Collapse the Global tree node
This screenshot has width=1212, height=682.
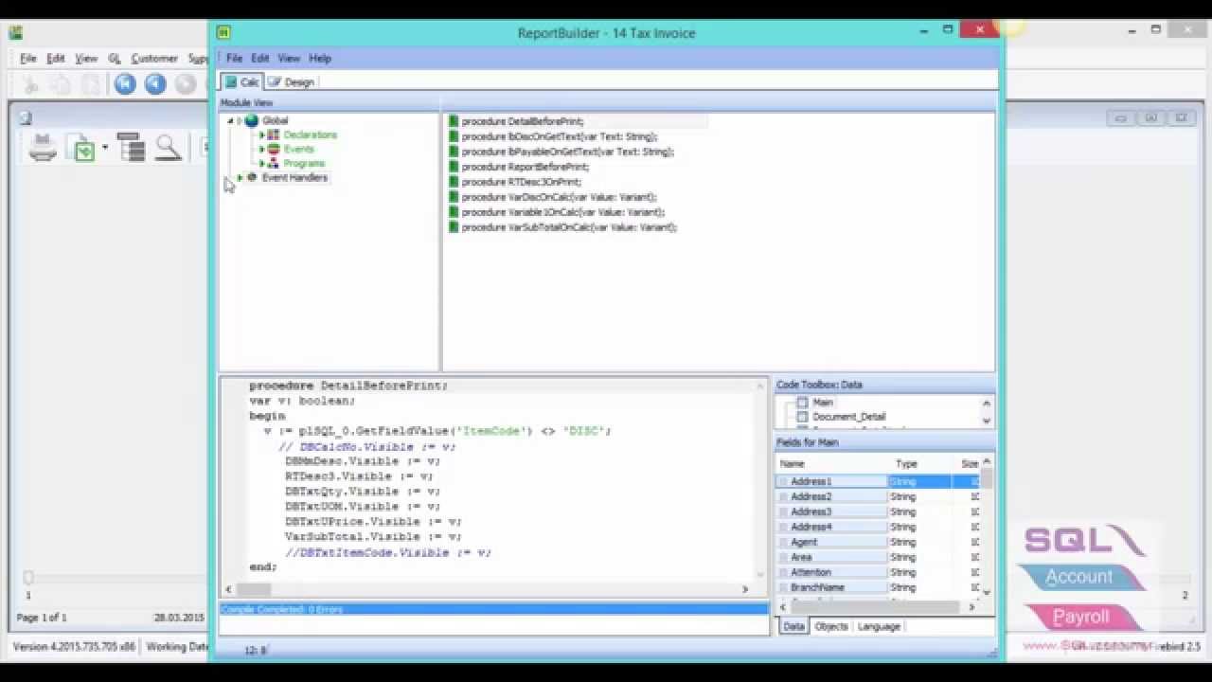point(230,121)
